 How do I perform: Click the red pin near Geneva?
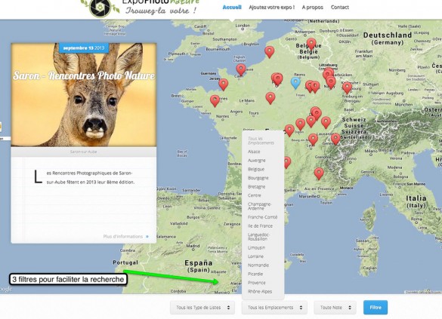335,139
